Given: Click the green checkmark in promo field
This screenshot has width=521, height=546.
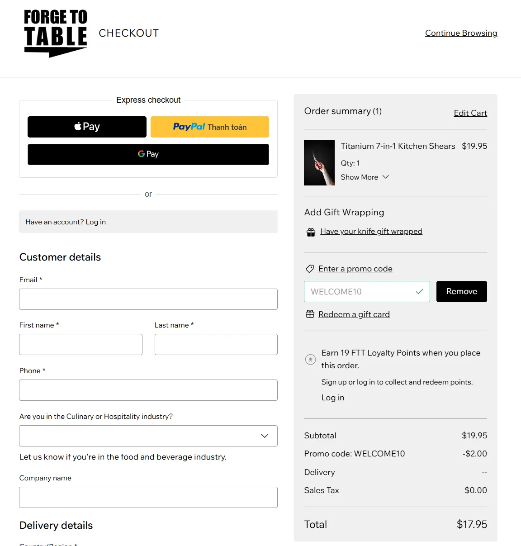Looking at the screenshot, I should click(x=419, y=292).
